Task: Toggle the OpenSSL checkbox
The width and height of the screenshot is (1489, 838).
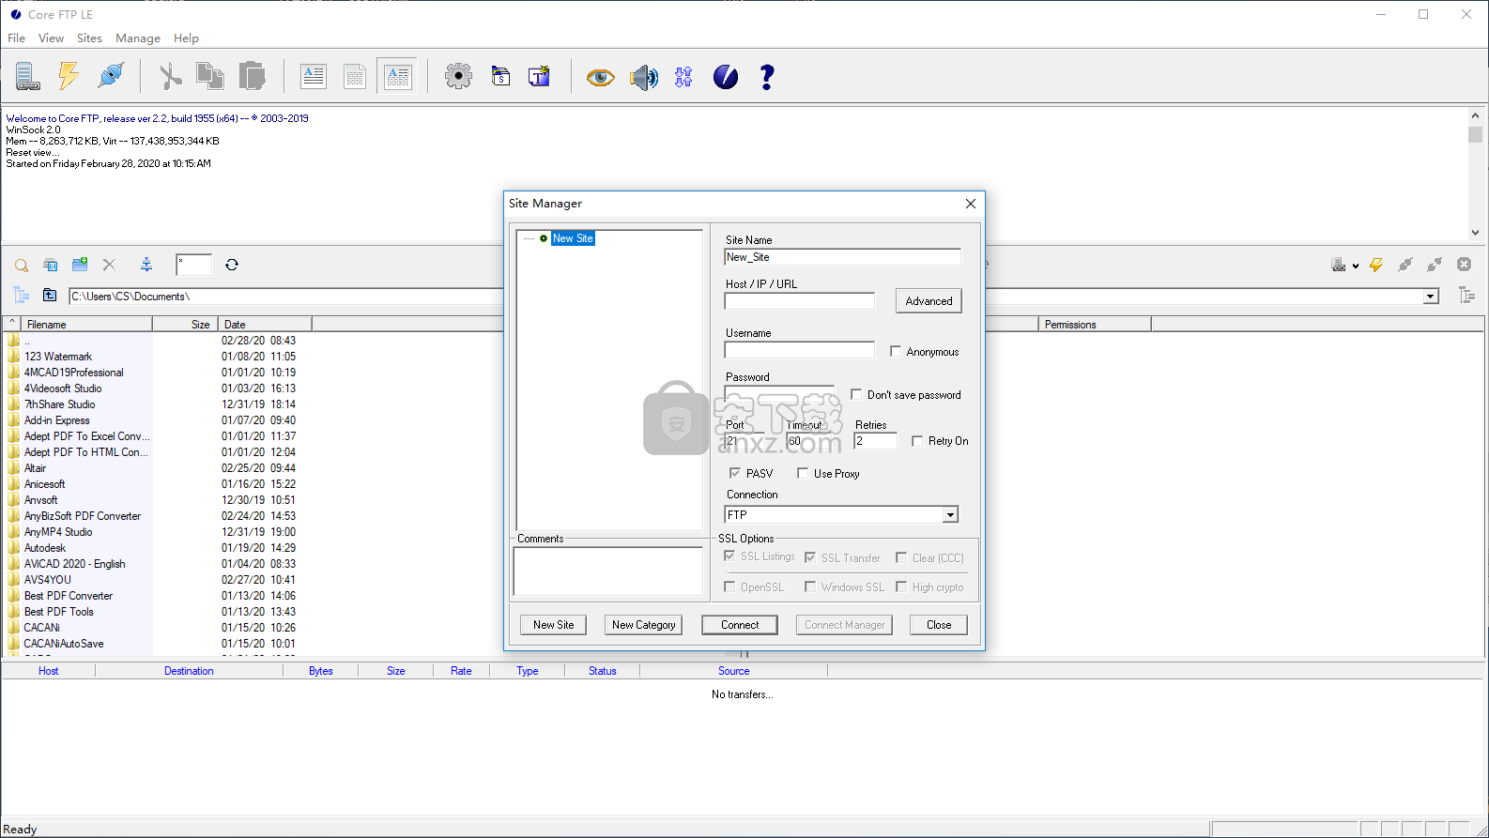Action: 729,587
